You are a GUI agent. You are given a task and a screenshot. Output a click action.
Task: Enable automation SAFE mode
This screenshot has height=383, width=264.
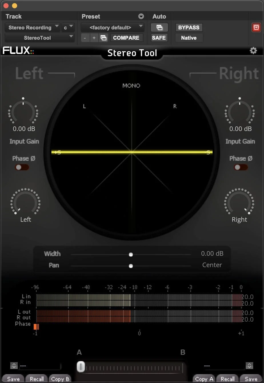pyautogui.click(x=159, y=38)
